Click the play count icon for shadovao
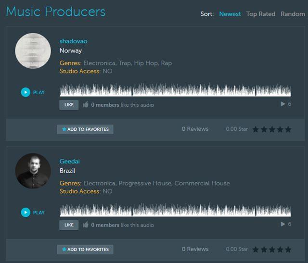This screenshot has width=308, height=263. (x=283, y=104)
